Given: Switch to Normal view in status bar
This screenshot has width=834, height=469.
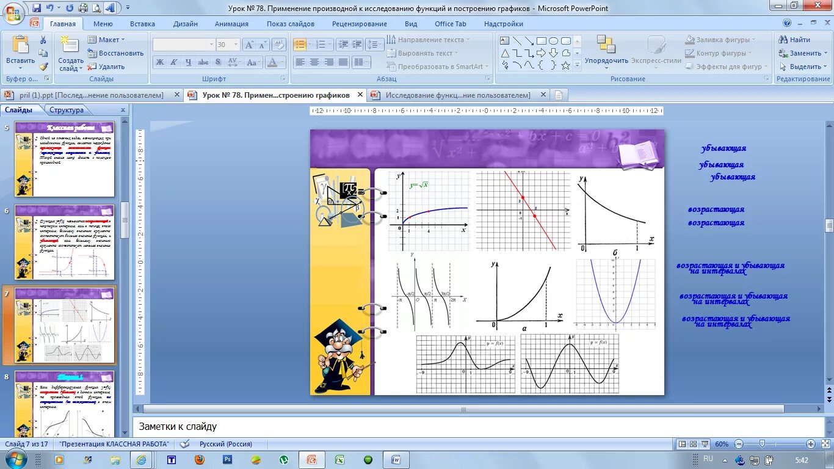Looking at the screenshot, I should click(683, 444).
